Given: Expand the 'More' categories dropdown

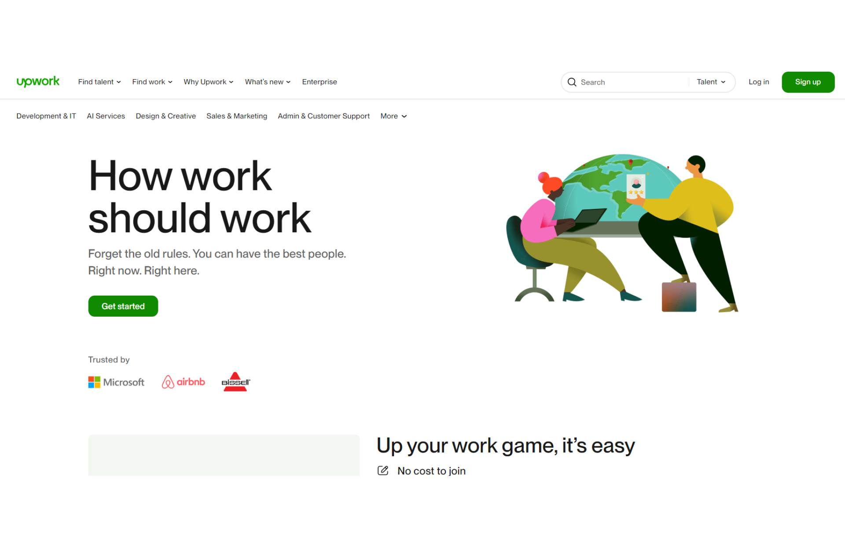Looking at the screenshot, I should (392, 116).
